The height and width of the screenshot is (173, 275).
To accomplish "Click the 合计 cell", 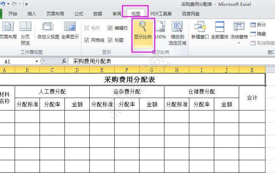I will point(252,98).
